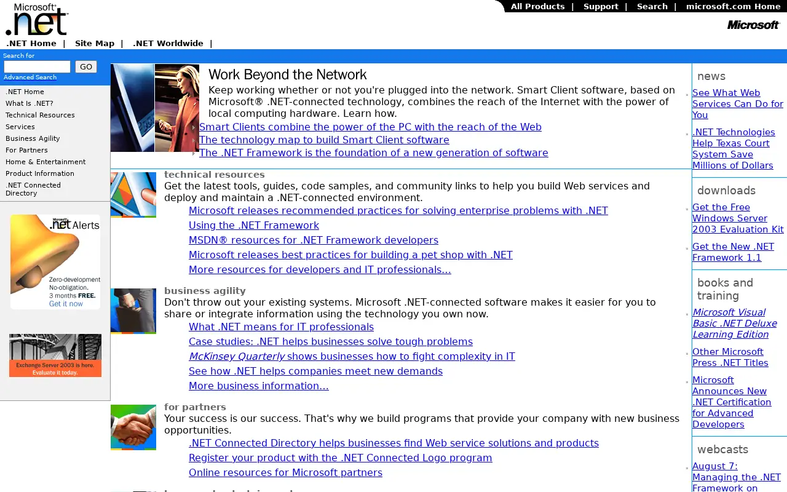Image resolution: width=787 pixels, height=492 pixels.
Task: Open the for partners handshake image
Action: tap(133, 427)
